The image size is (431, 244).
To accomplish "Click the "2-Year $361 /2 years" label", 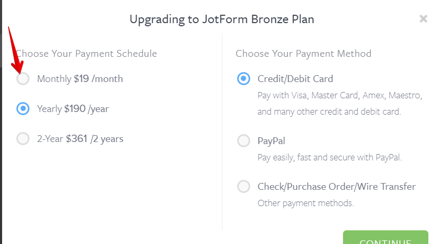I will click(x=80, y=139).
